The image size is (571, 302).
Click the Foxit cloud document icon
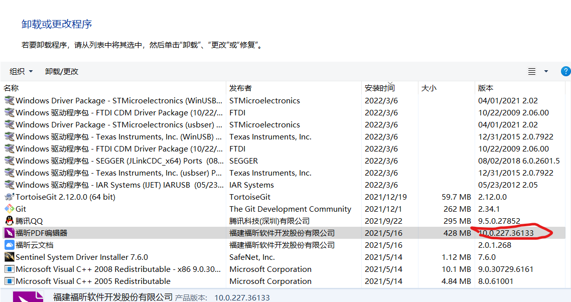point(9,245)
